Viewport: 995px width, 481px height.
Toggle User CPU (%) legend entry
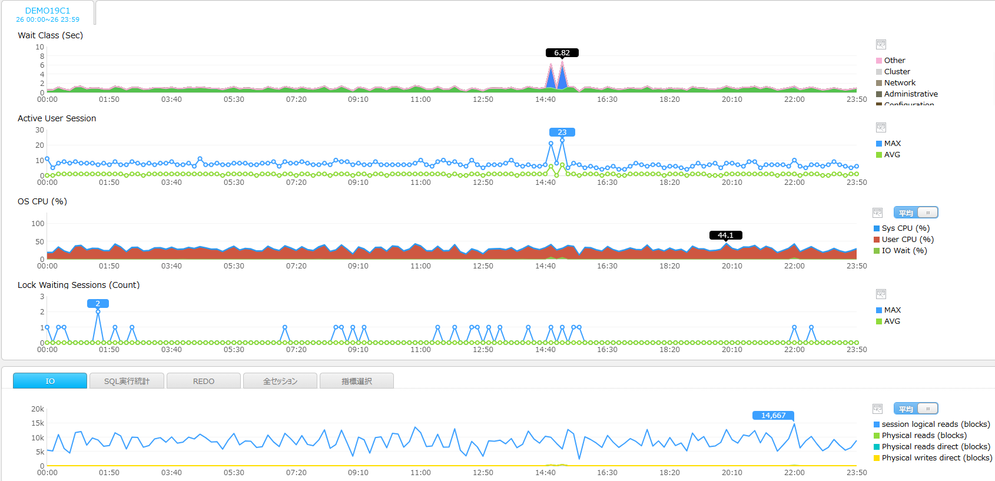point(907,240)
